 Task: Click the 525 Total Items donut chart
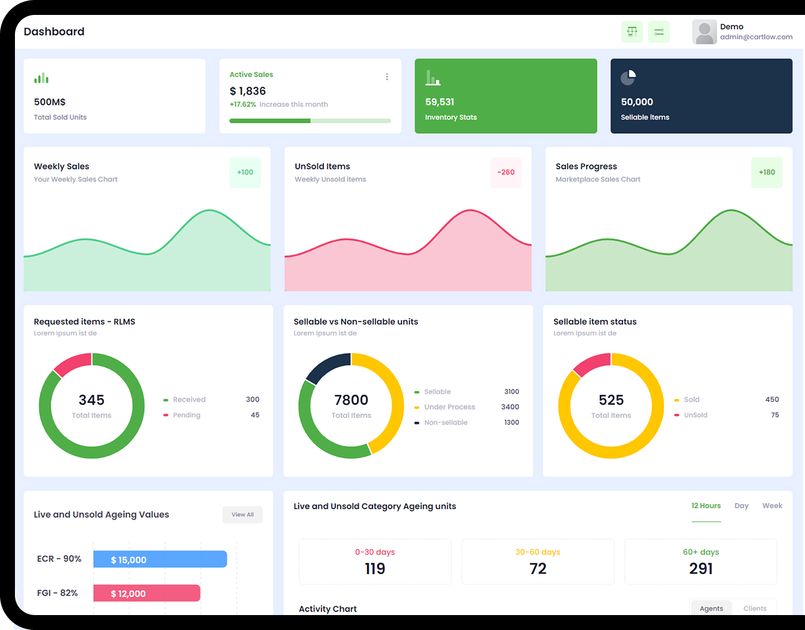coord(611,406)
